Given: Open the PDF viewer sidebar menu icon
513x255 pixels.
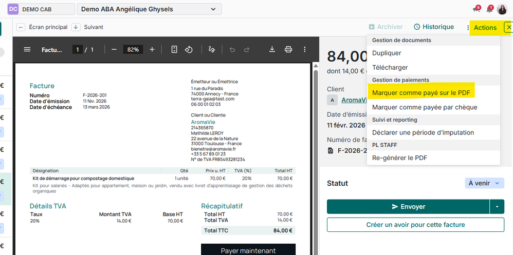Looking at the screenshot, I should [x=27, y=50].
